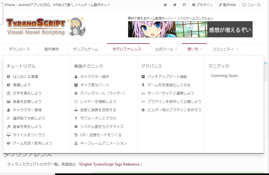The width and height of the screenshot is (269, 175).
Task: Click the group icon beside キャラ差分パーツ
Action: coord(76,85)
